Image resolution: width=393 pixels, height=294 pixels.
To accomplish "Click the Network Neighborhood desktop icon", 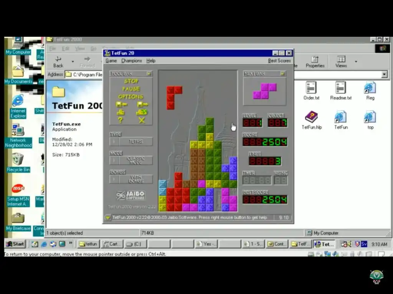I will pyautogui.click(x=18, y=136).
